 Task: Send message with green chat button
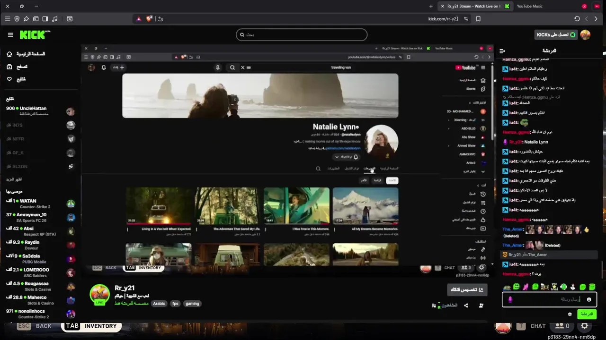[587, 314]
